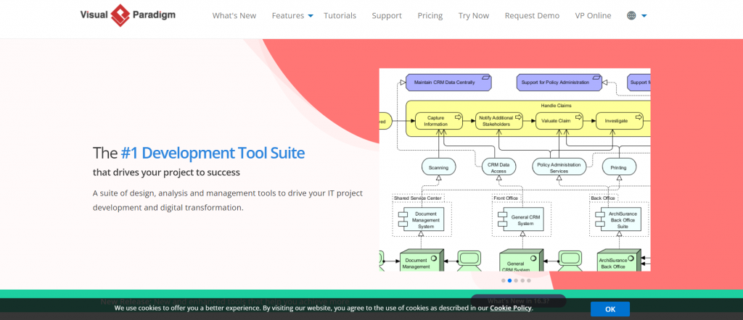743x320 pixels.
Task: View the Pricing page
Action: click(430, 16)
